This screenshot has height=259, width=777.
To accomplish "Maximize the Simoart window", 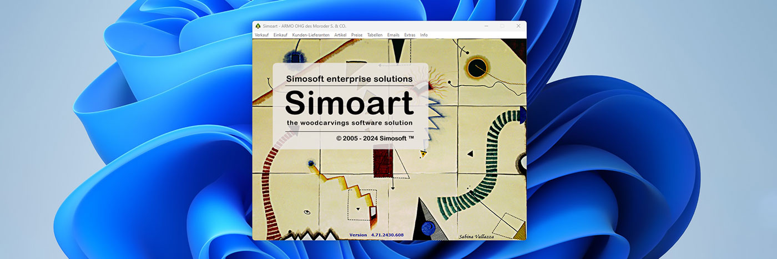I will [502, 26].
